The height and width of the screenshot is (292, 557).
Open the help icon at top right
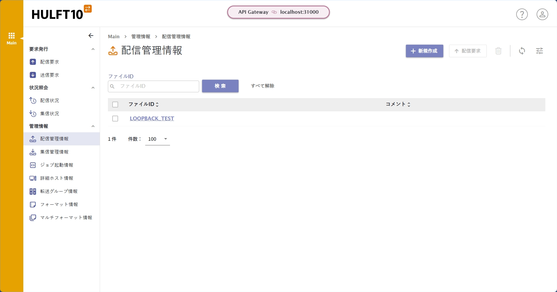[x=522, y=14]
